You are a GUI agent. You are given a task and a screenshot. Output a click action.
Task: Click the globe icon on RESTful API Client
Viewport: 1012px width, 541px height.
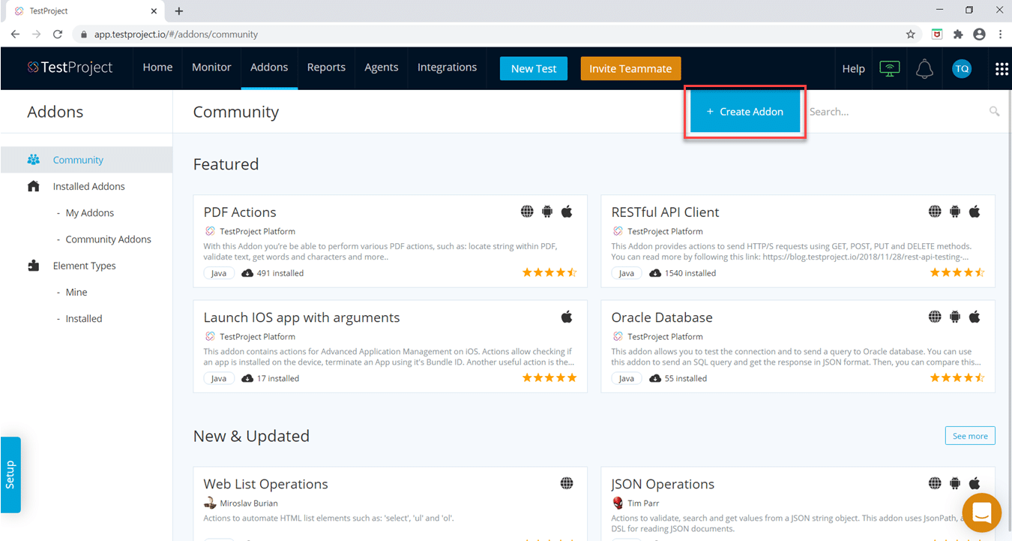pyautogui.click(x=935, y=212)
